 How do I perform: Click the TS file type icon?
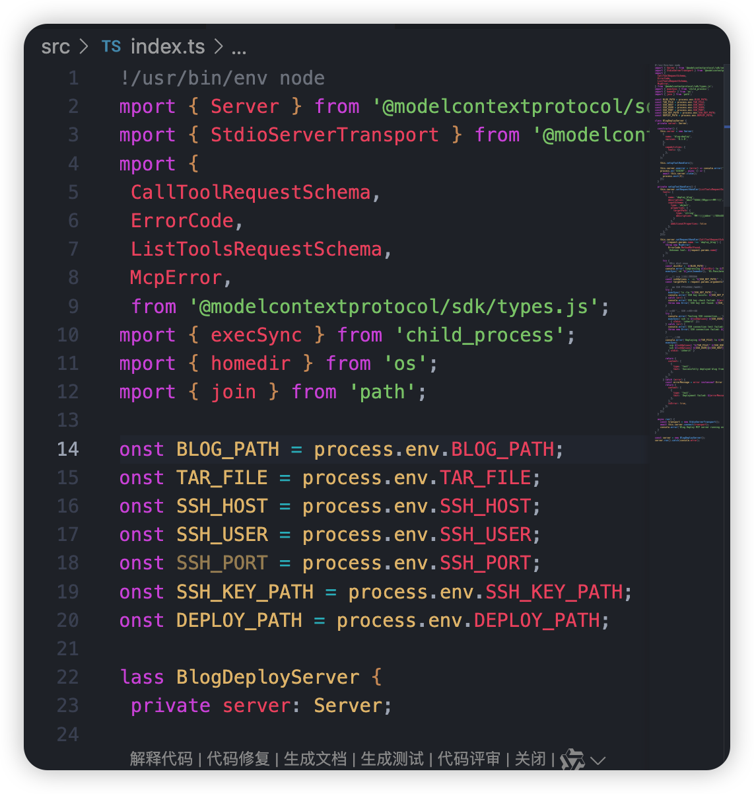(111, 47)
